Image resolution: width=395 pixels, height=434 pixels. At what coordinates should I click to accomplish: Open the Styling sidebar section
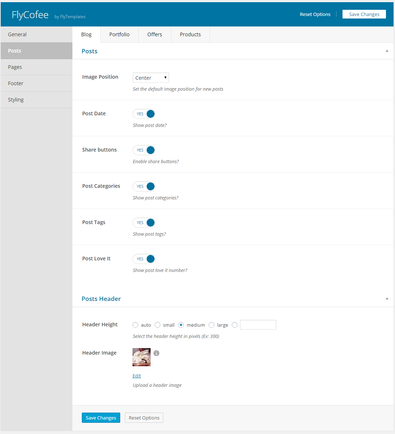16,100
